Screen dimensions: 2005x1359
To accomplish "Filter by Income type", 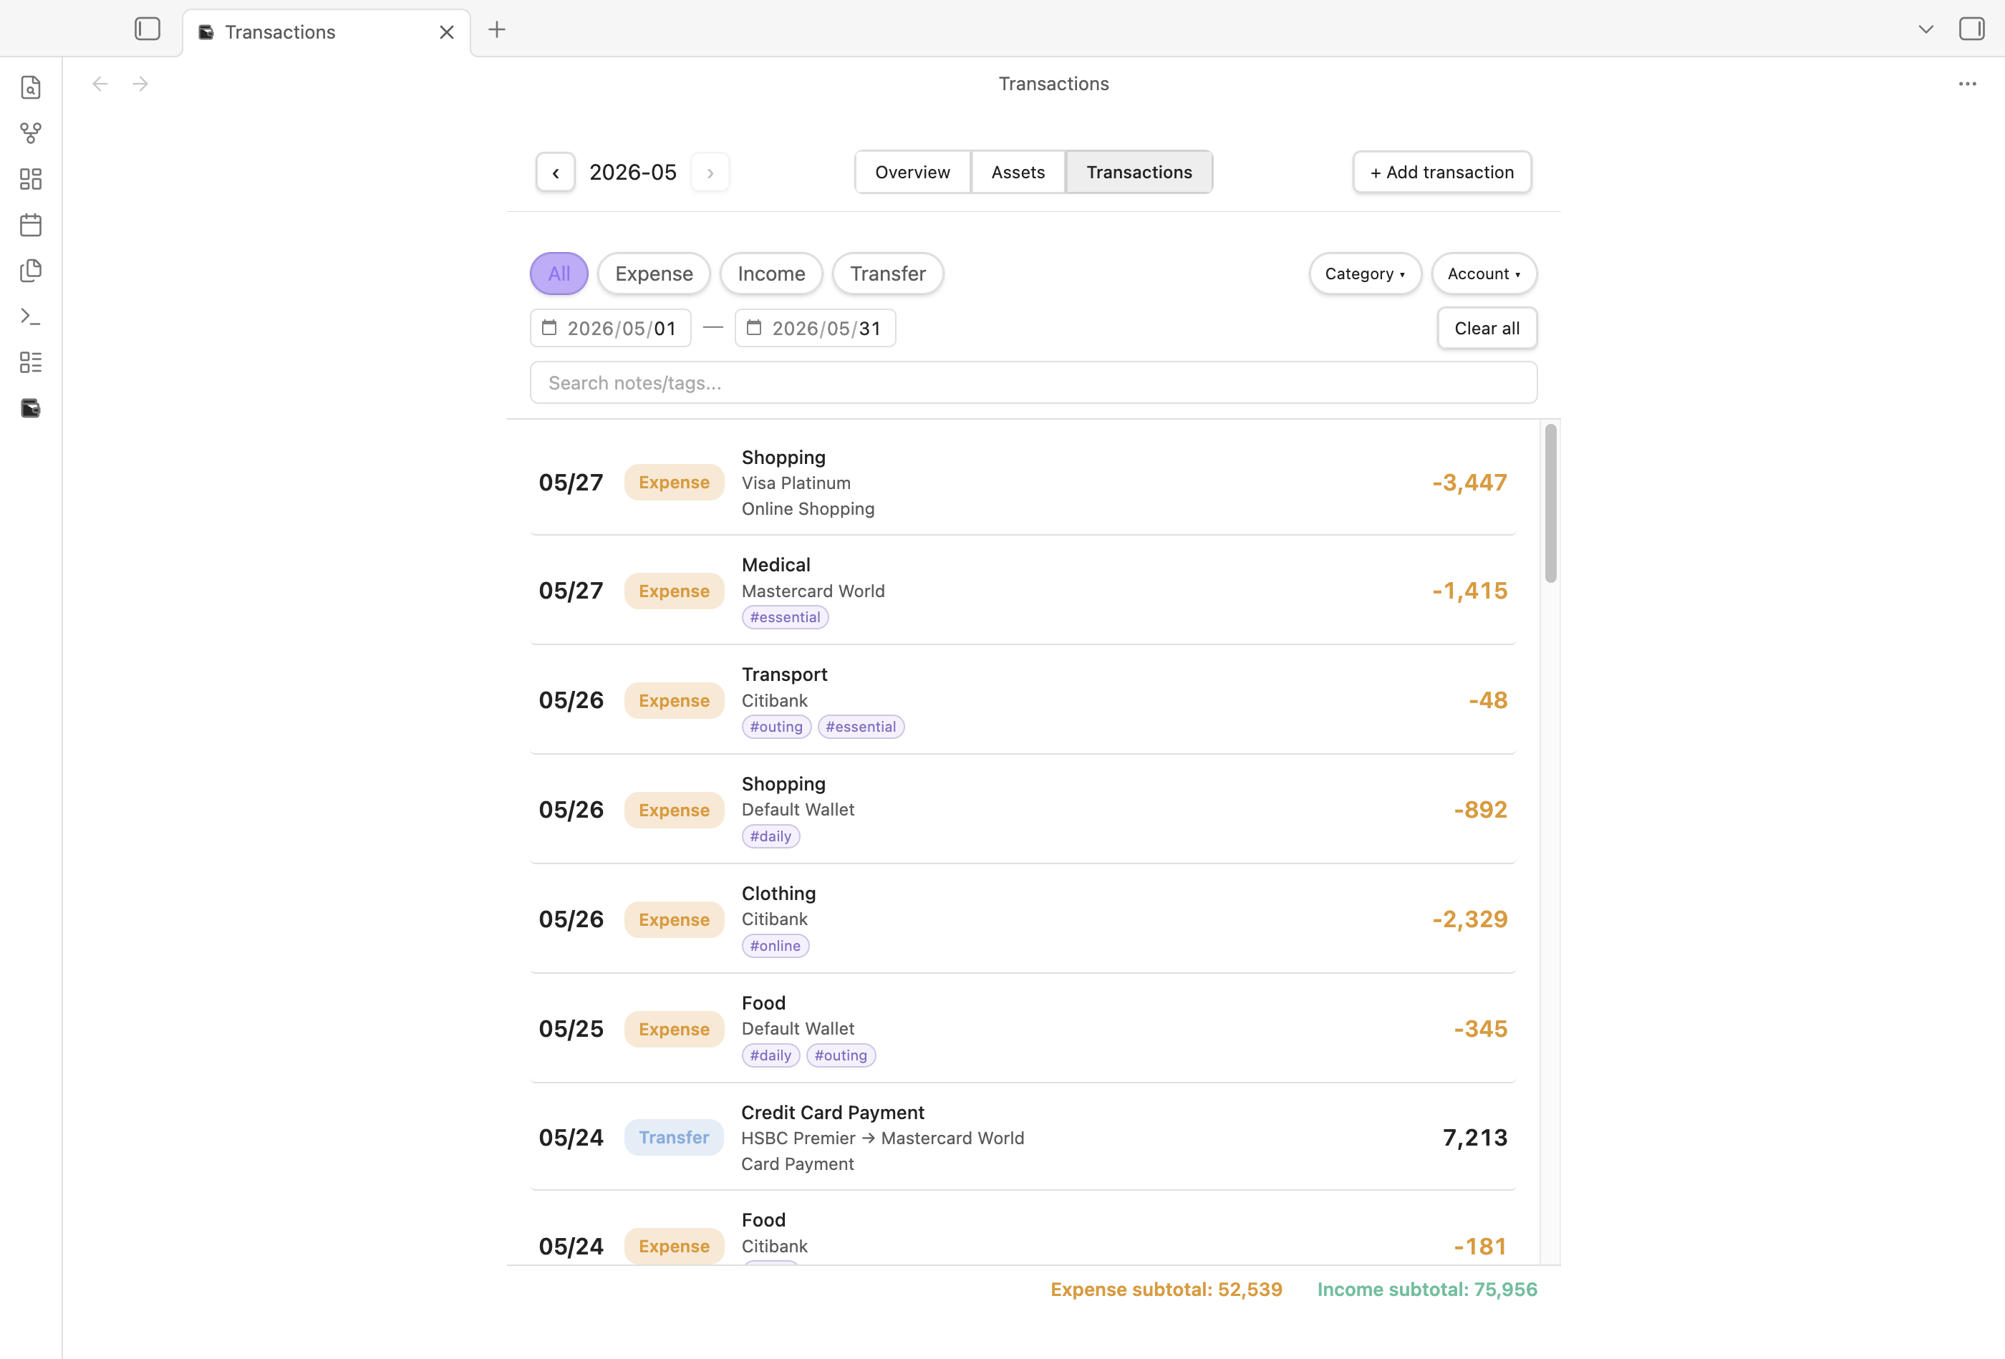I will point(771,274).
